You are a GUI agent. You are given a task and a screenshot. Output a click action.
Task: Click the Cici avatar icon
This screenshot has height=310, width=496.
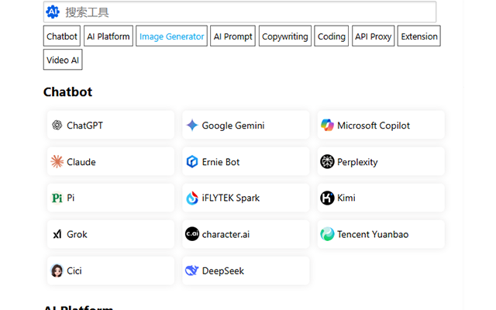pos(57,271)
